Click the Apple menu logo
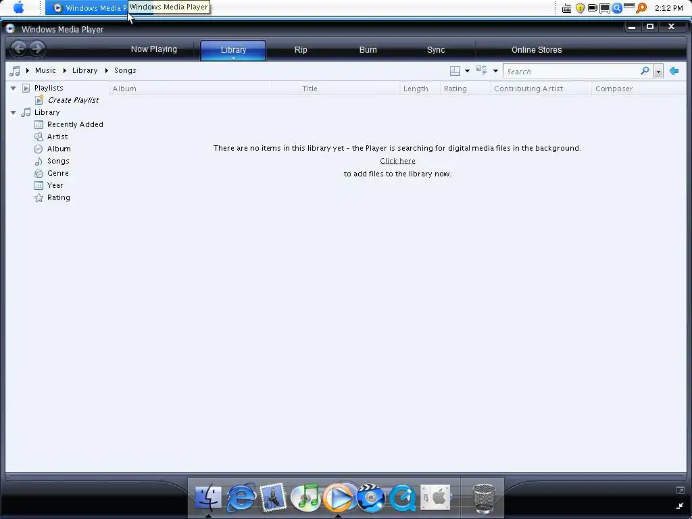 tap(18, 7)
